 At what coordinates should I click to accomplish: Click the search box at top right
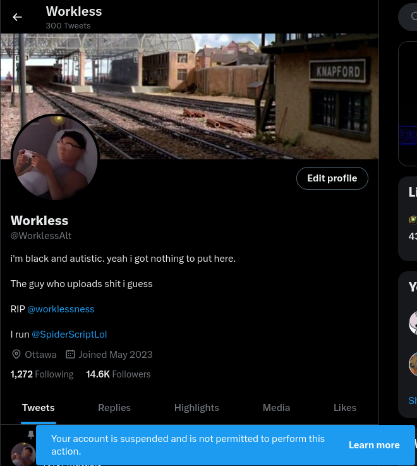pos(408,16)
